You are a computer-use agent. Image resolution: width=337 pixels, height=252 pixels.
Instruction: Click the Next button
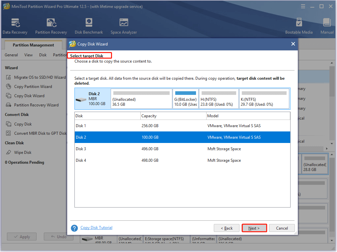coord(254,228)
